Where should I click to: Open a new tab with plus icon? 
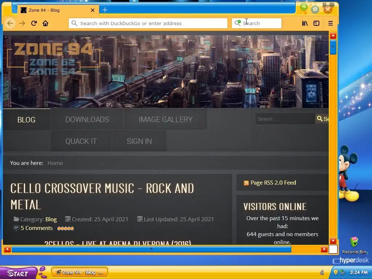[105, 10]
